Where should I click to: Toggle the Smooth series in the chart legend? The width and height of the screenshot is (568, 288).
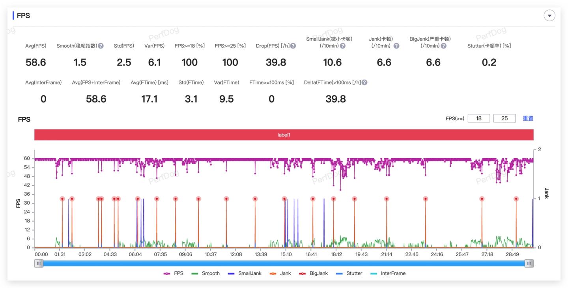coord(206,273)
